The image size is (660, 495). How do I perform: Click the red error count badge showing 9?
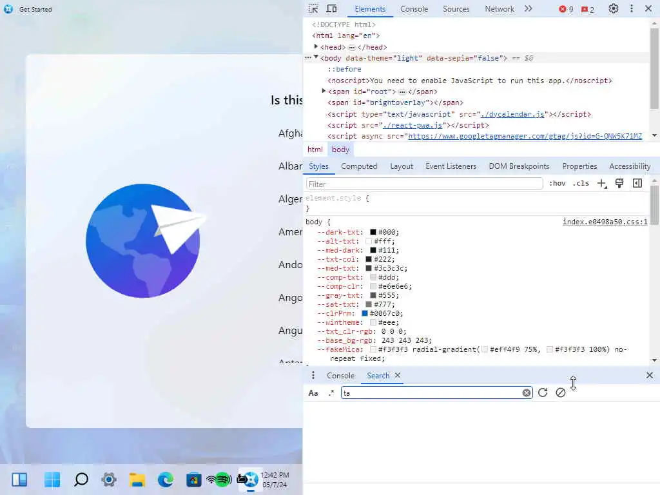(x=566, y=9)
